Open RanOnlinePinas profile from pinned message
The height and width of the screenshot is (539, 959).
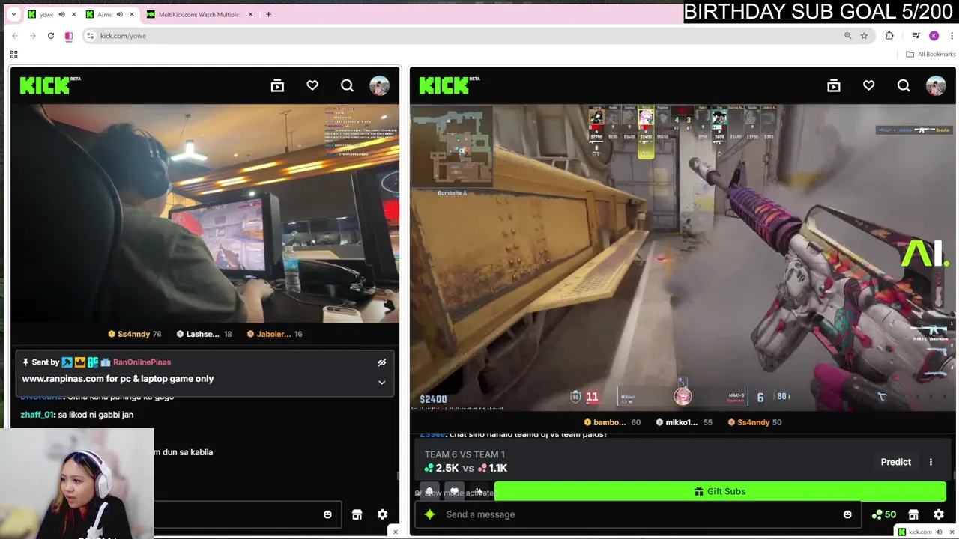coord(142,362)
